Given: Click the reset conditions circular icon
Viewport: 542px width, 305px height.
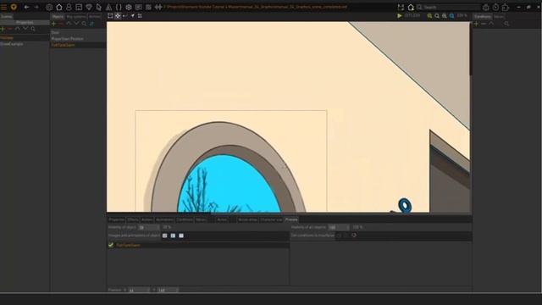Looking at the screenshot, I should (x=354, y=236).
